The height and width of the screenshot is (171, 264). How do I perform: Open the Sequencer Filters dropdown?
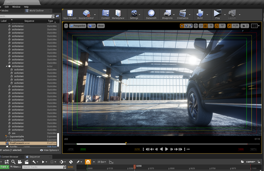tap(15, 167)
